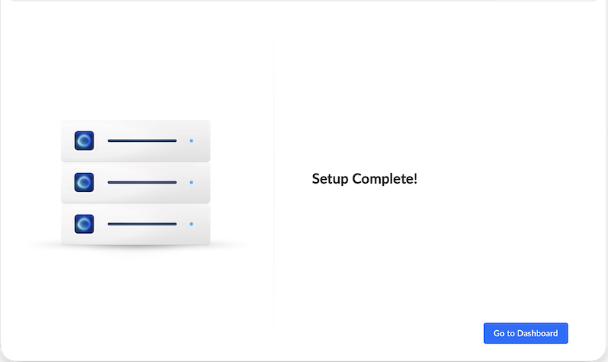Screen dimensions: 608x362
Task: Click the dark horizontal bar on bottom server
Action: (142, 224)
